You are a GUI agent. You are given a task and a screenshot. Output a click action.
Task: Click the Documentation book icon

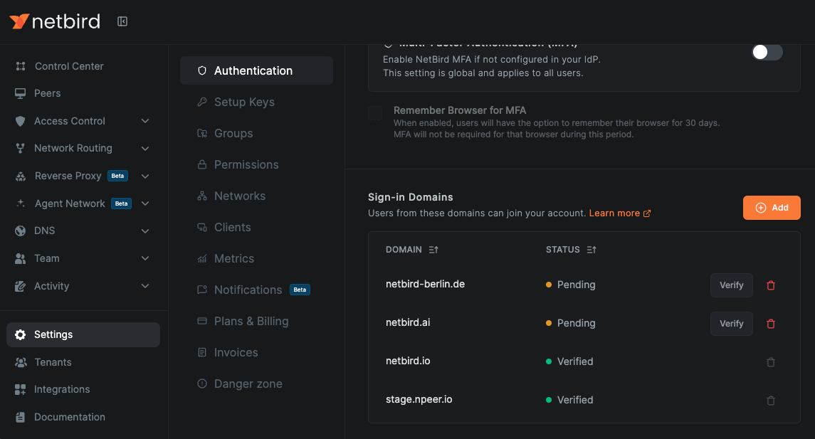coord(20,417)
